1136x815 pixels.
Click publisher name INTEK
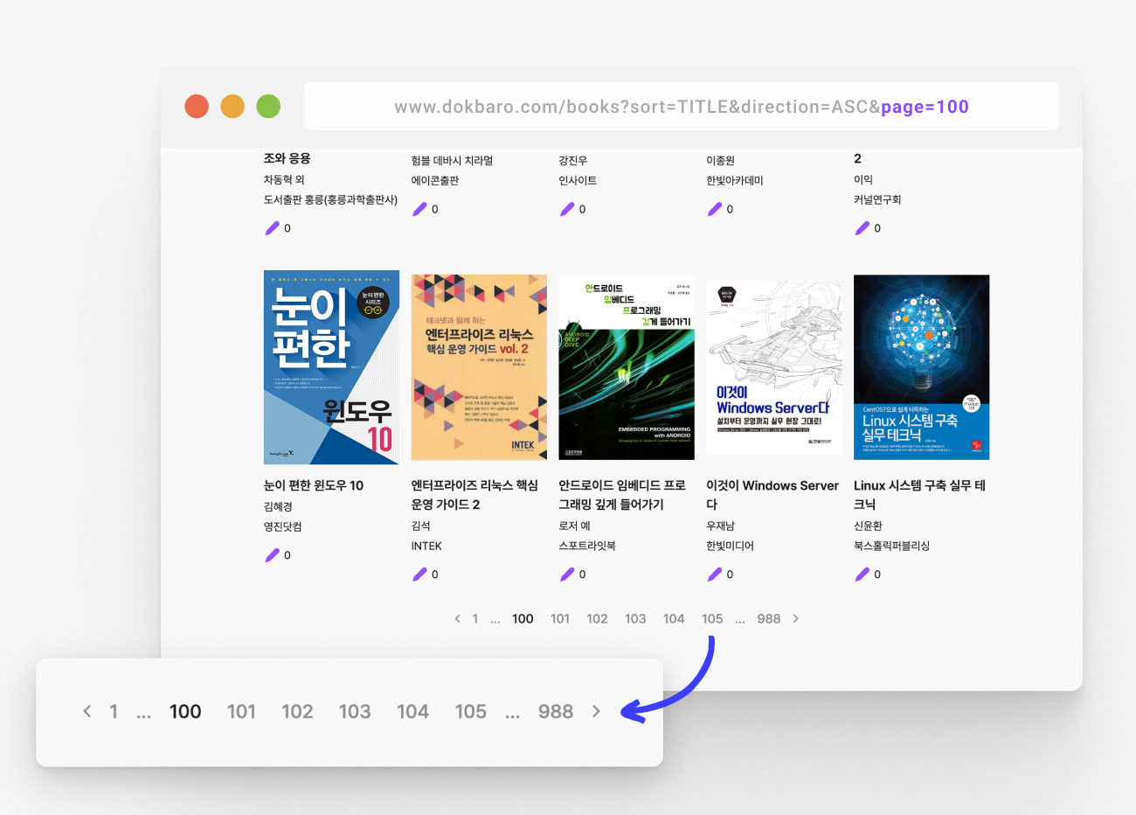pos(426,546)
